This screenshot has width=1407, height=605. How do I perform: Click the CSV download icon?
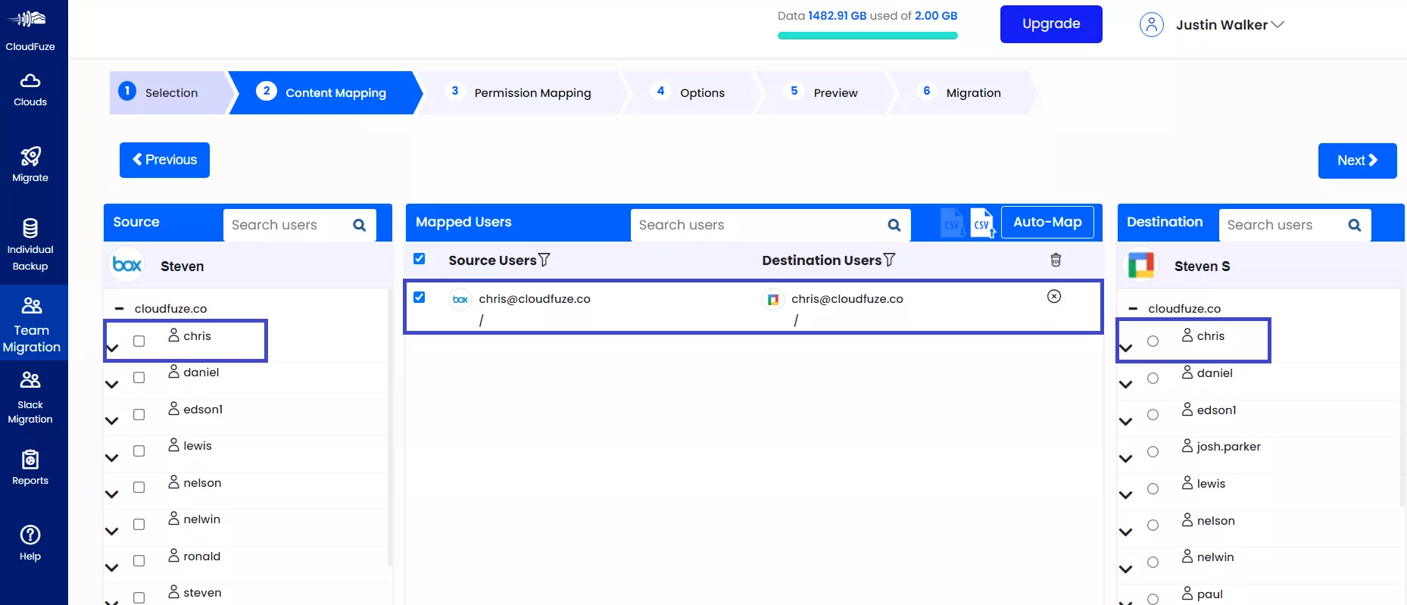(x=953, y=223)
